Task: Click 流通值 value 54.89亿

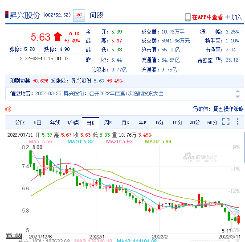Action: 171,60
